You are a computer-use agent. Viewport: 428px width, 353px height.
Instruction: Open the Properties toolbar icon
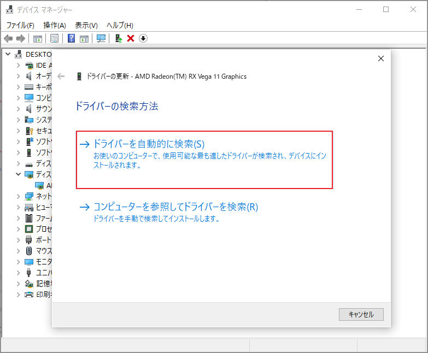click(54, 38)
